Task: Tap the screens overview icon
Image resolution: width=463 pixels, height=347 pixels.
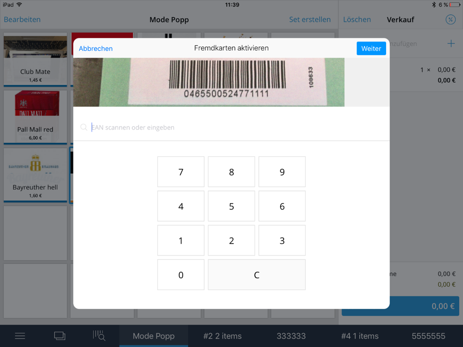Action: pos(59,336)
